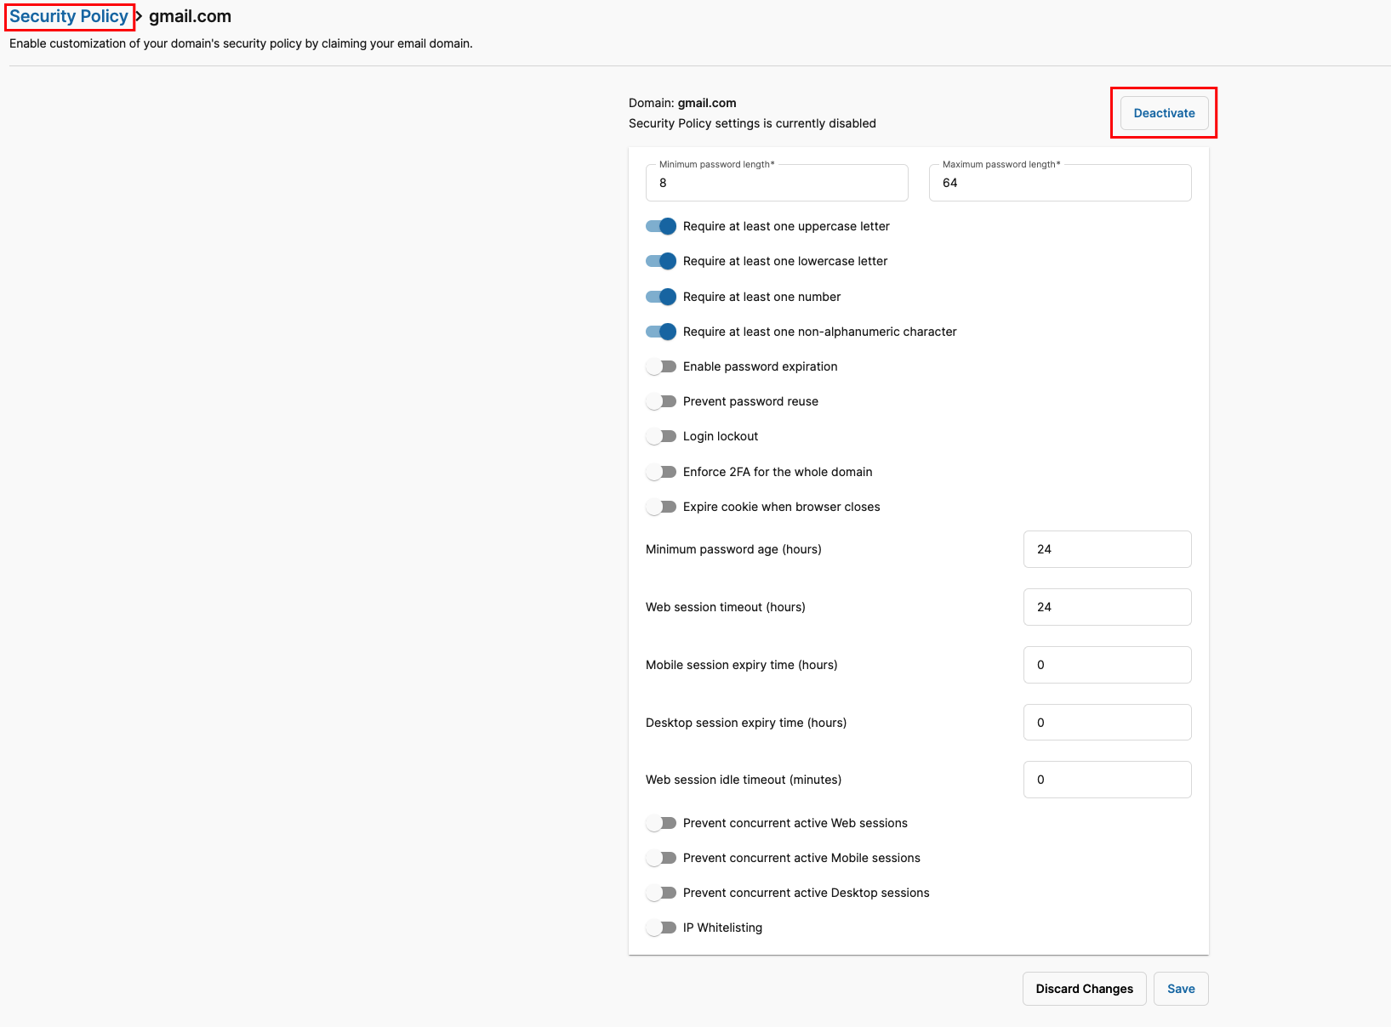Toggle Prevent concurrent active Mobile sessions
This screenshot has height=1027, width=1391.
coord(661,858)
